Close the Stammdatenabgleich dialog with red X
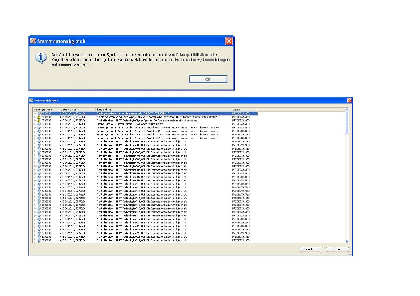This screenshot has height=296, width=420. pos(228,41)
